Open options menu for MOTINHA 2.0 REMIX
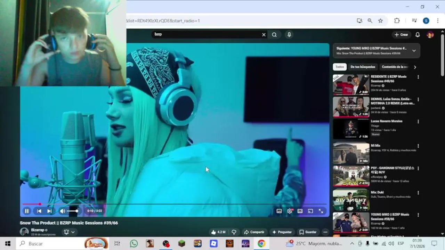445x250 pixels. 418,99
